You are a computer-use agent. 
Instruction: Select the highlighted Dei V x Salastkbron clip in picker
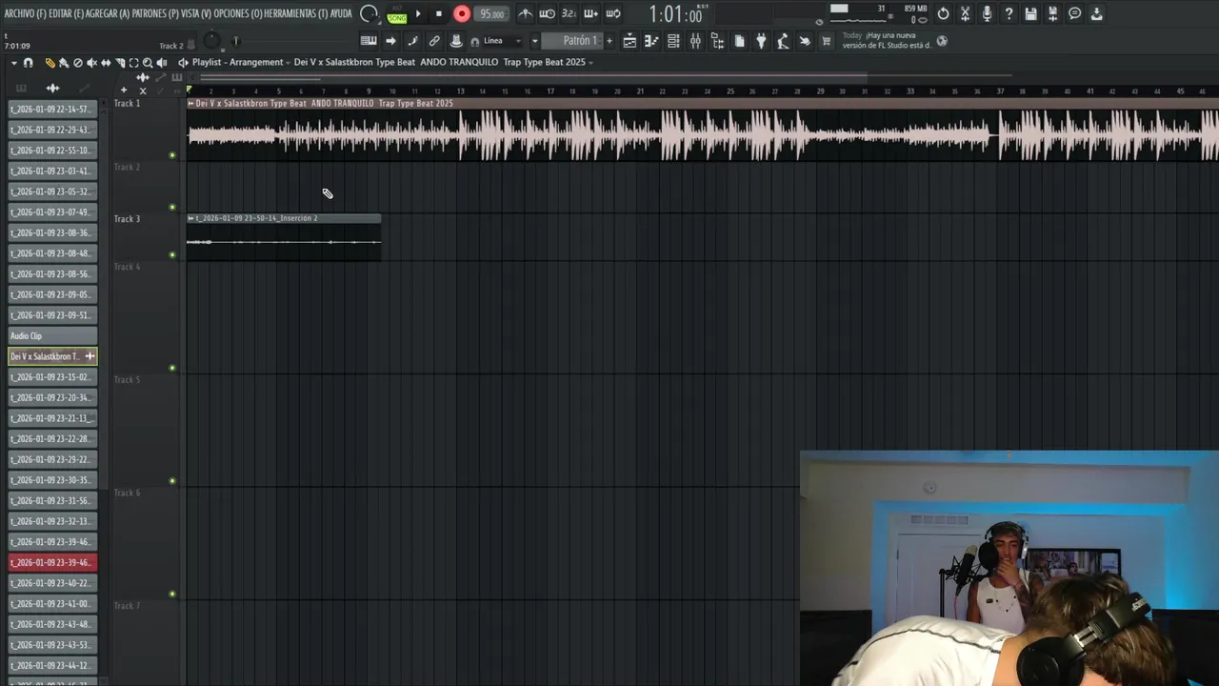pos(52,356)
